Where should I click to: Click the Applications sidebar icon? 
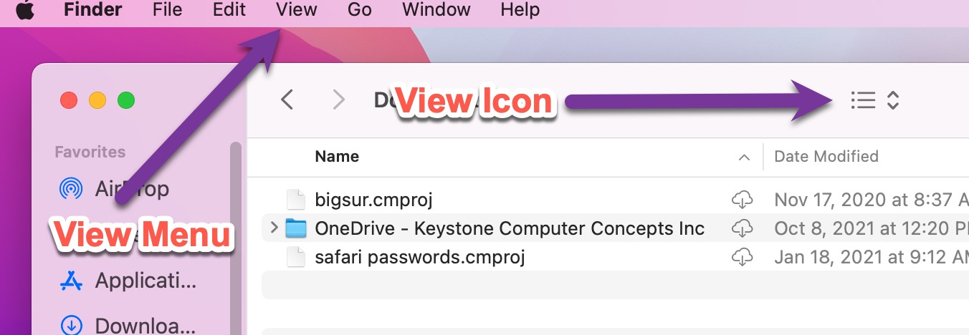coord(71,281)
